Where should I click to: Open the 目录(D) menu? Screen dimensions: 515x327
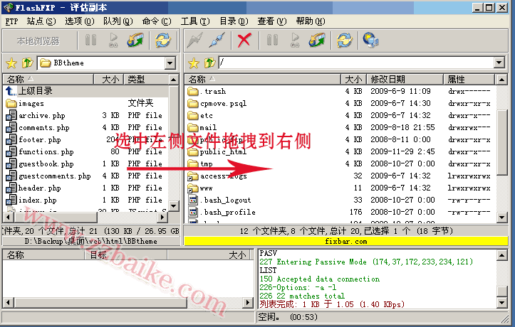[x=234, y=21]
